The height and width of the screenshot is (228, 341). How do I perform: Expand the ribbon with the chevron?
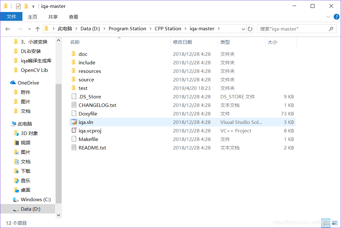(328, 17)
